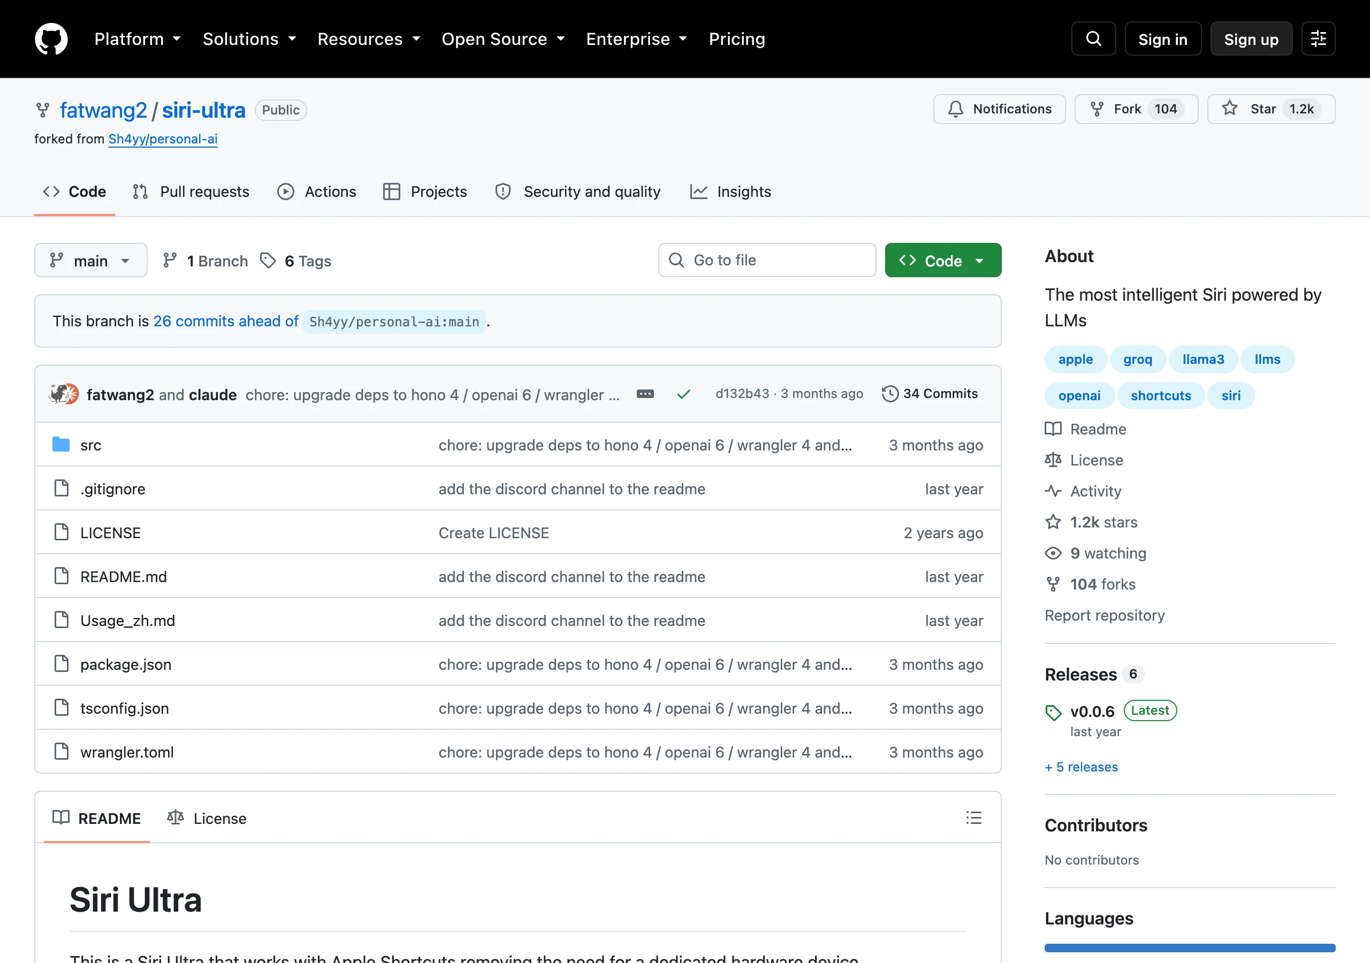Click the blue Languages bar
The height and width of the screenshot is (963, 1370).
pos(1190,947)
